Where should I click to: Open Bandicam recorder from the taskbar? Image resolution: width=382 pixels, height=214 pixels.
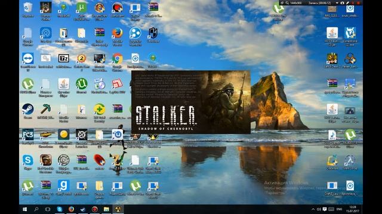94,209
